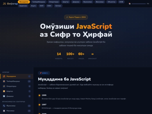Click the 1995 timeline marker dot

[39, 95]
